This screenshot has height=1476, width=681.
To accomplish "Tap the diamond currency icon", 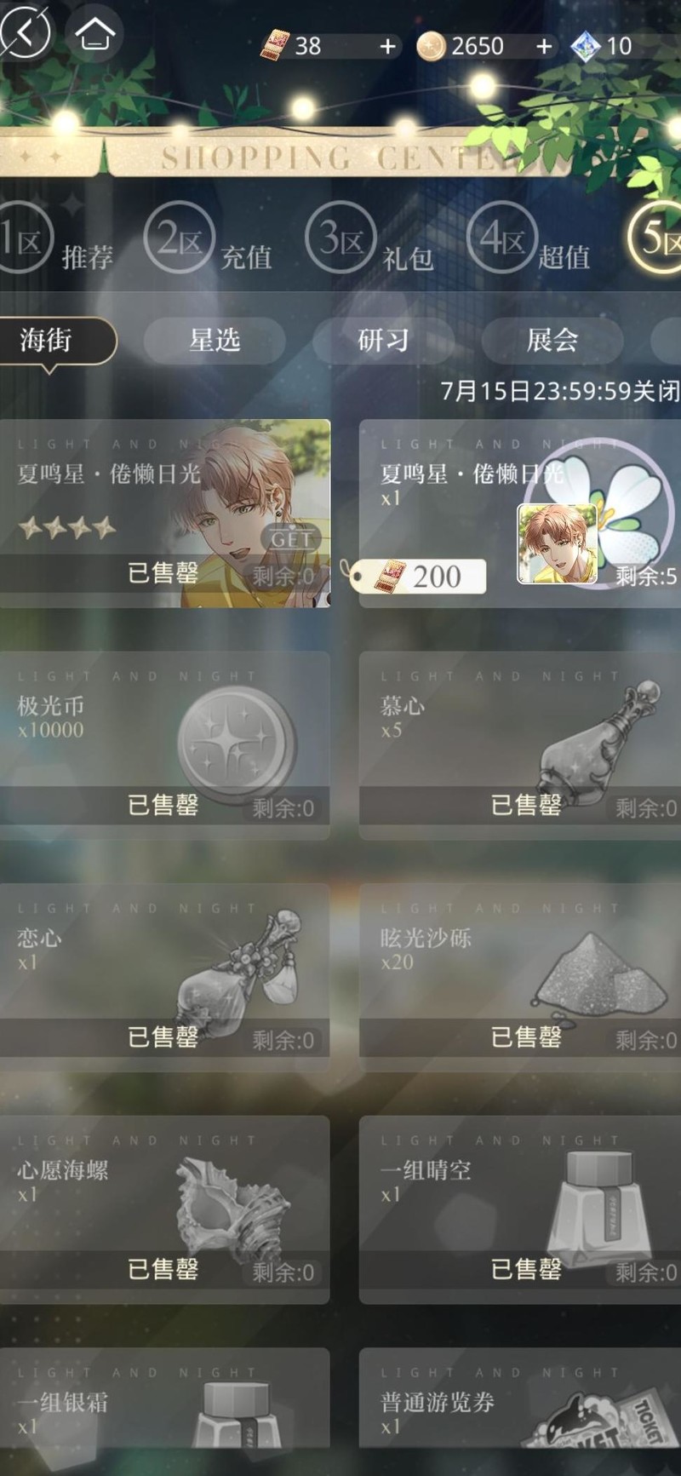I will [x=586, y=46].
